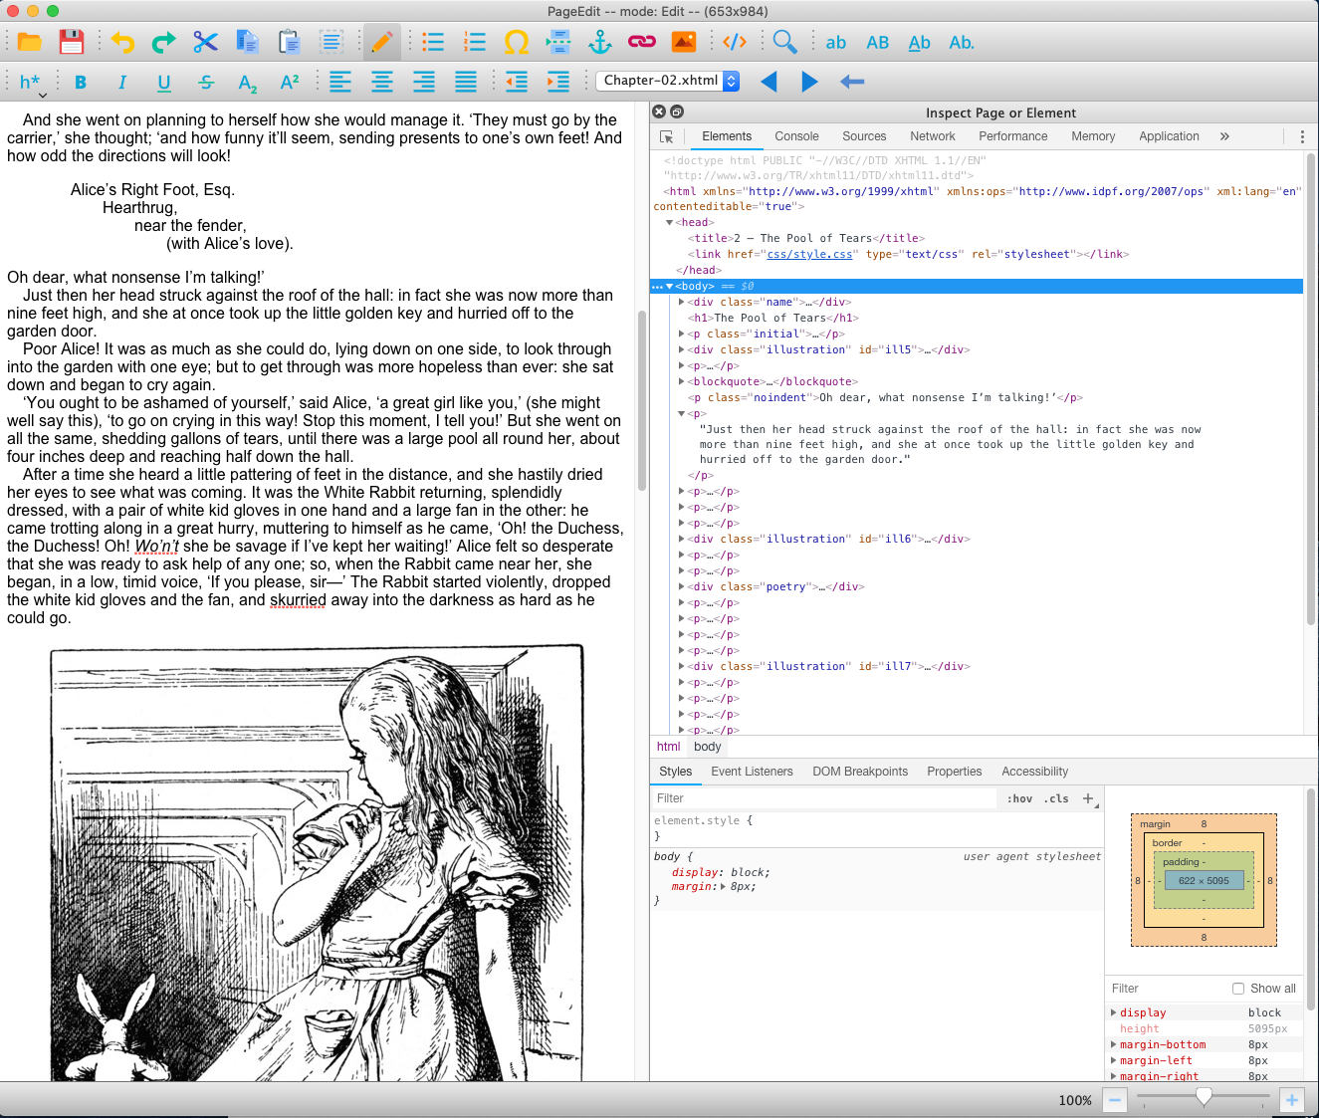Save the file with the floppy disk icon
The width and height of the screenshot is (1319, 1118).
tap(72, 42)
